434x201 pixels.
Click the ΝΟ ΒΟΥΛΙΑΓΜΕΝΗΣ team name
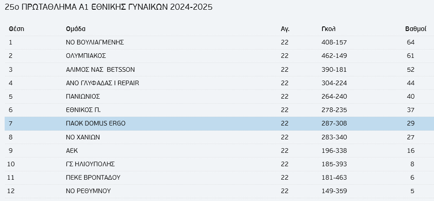click(x=95, y=43)
